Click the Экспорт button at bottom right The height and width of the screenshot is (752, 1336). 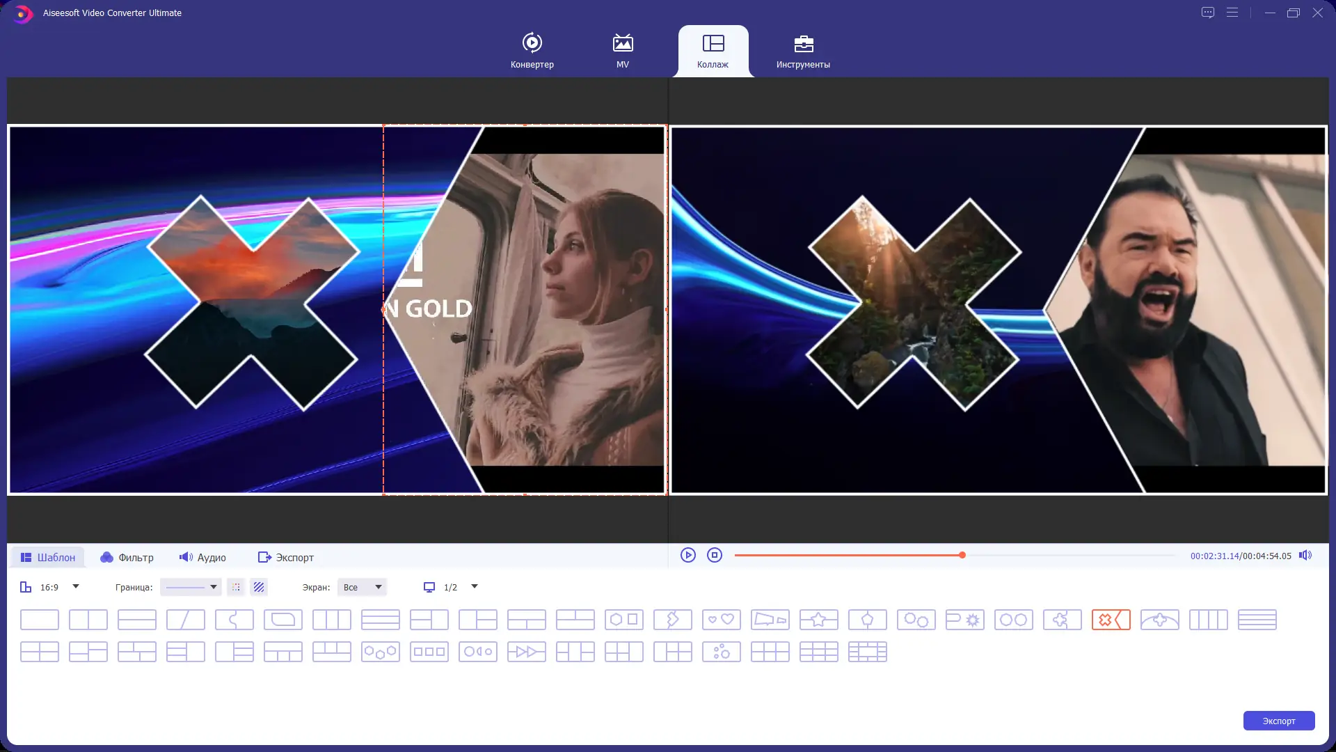pyautogui.click(x=1278, y=721)
